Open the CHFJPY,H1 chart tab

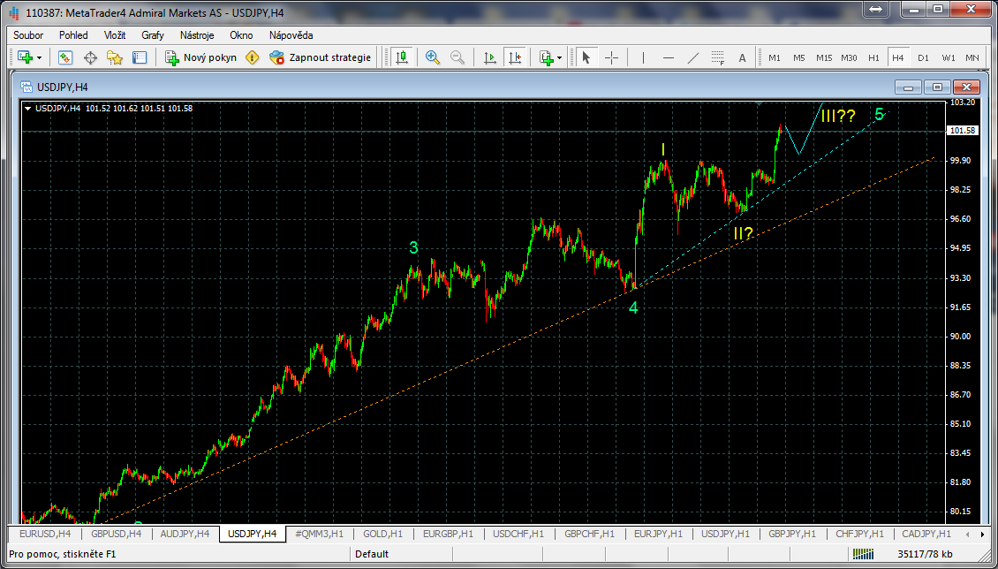[x=860, y=534]
